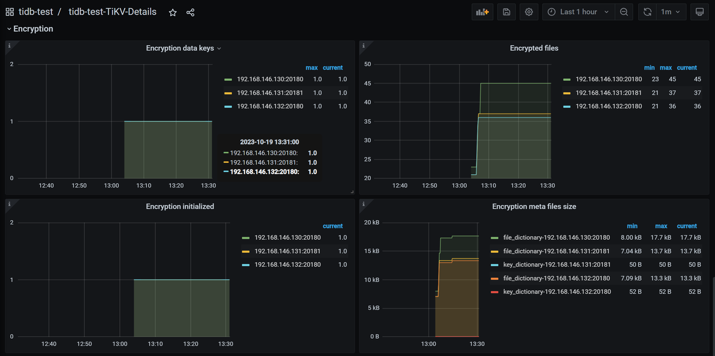
Task: Go to tidb-test folder breadcrumb
Action: point(36,12)
